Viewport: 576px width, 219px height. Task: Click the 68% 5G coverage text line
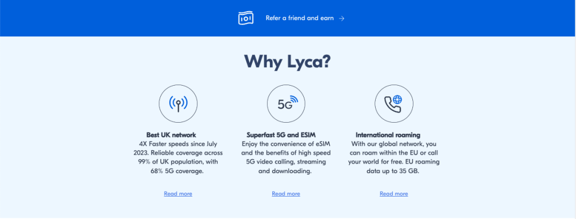click(177, 171)
